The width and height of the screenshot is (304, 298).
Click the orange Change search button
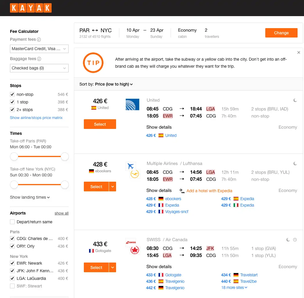pyautogui.click(x=281, y=33)
